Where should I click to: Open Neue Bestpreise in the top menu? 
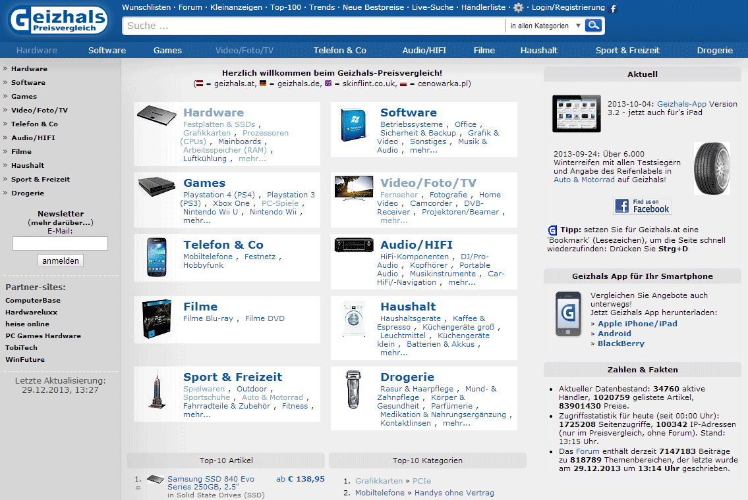pos(373,7)
